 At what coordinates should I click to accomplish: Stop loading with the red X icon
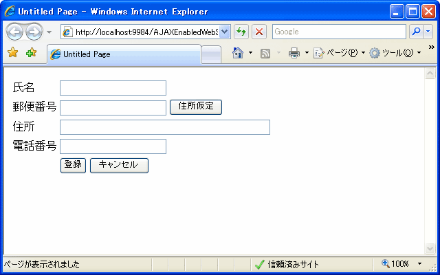point(259,32)
